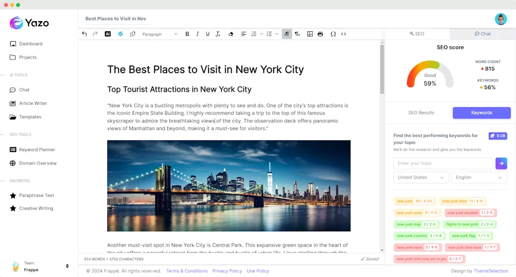Open the AI assistant toolbar icon

(x=107, y=34)
